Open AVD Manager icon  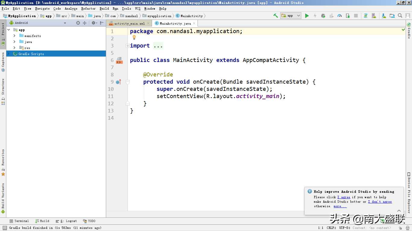374,16
